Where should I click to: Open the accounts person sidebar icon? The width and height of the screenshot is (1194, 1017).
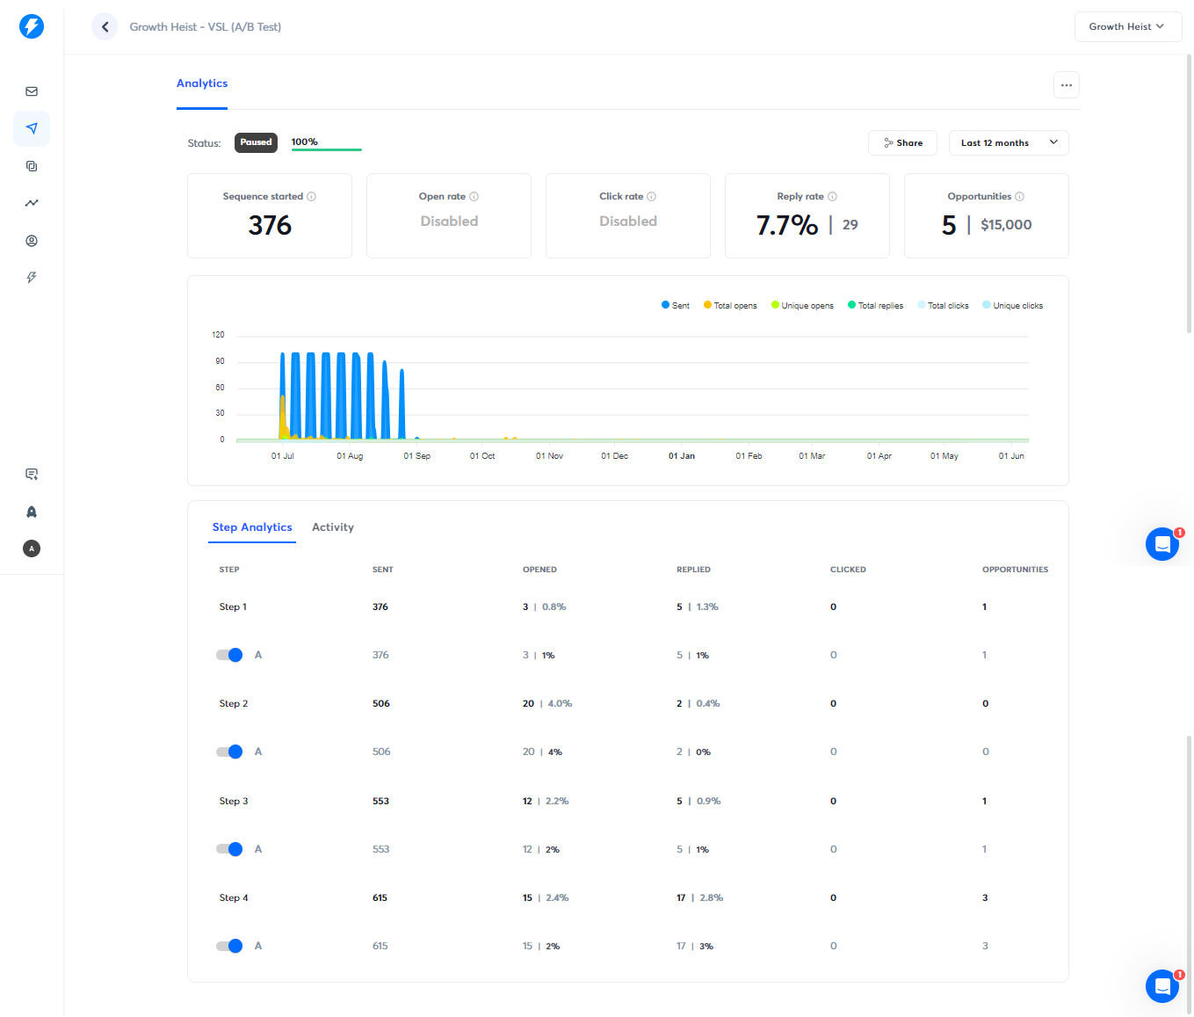[32, 241]
